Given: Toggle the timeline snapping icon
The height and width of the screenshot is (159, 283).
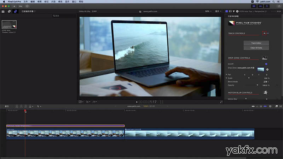Looking at the screenshot, I should click(x=265, y=106).
